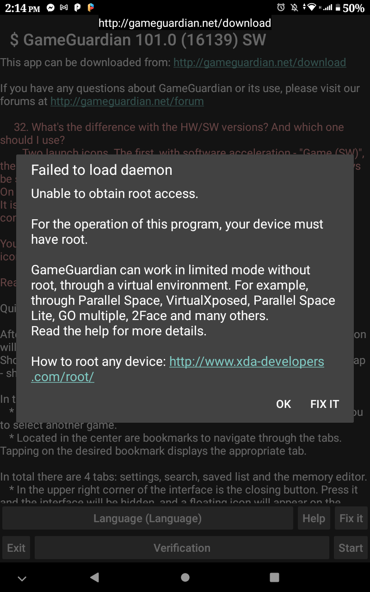Collapse keyboard using down chevron icon

[22, 578]
